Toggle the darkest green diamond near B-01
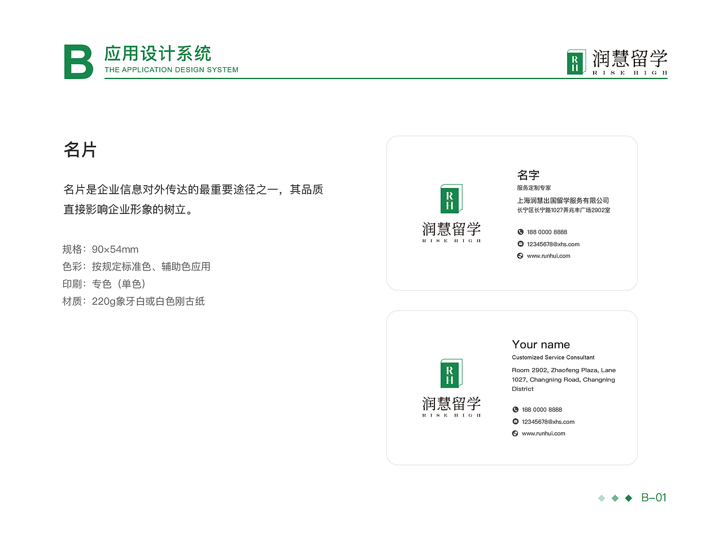The width and height of the screenshot is (723, 547). (628, 498)
